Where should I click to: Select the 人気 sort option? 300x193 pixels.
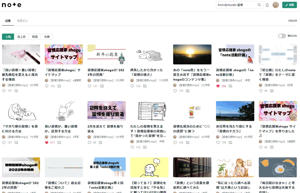[8, 37]
